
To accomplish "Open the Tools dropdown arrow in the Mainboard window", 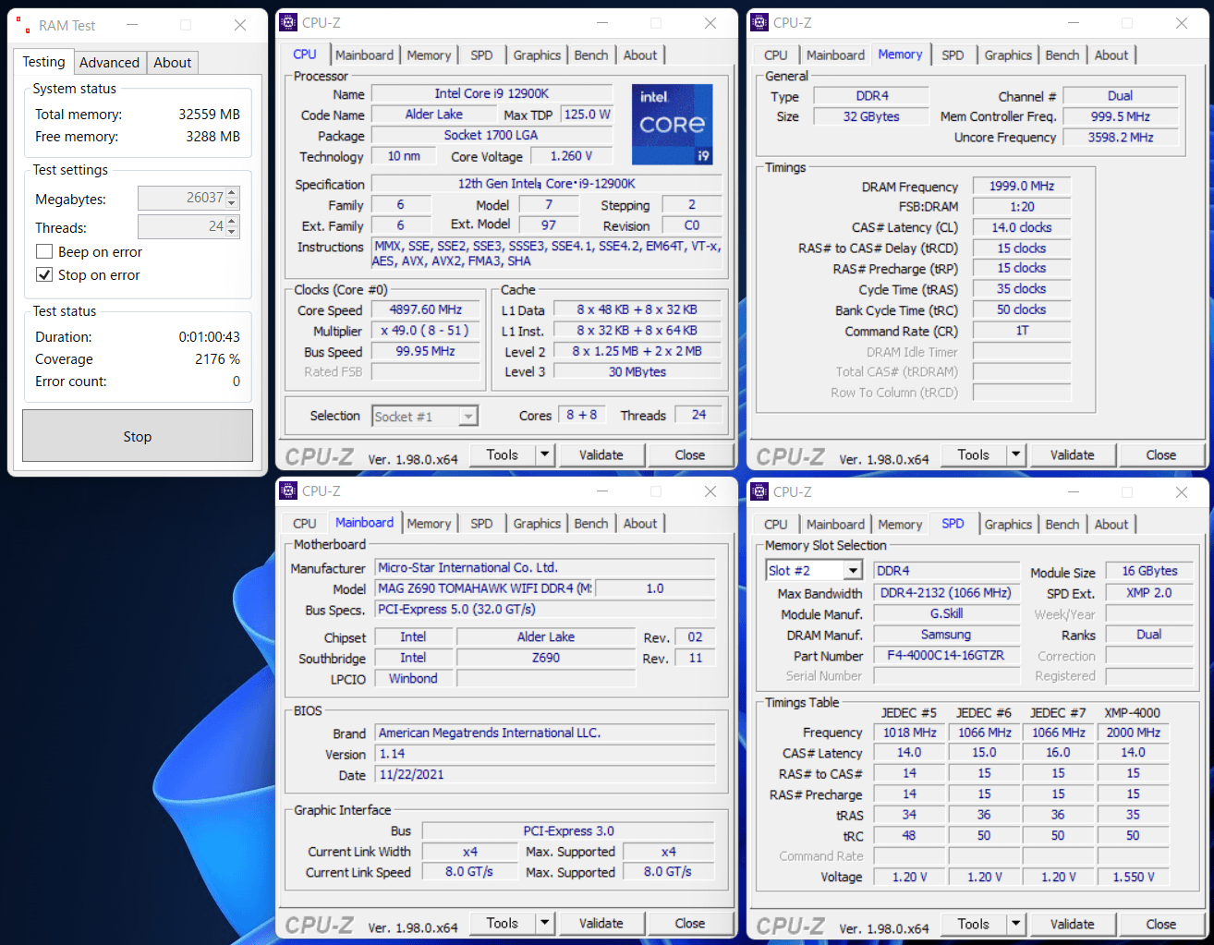I will [x=544, y=923].
